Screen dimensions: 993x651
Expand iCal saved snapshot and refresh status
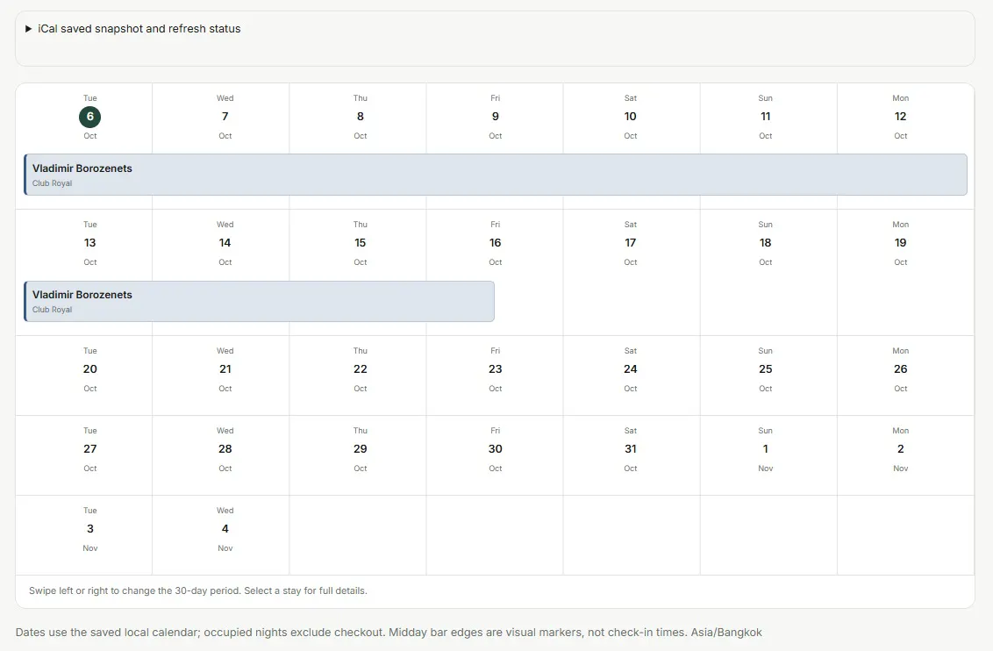(133, 28)
